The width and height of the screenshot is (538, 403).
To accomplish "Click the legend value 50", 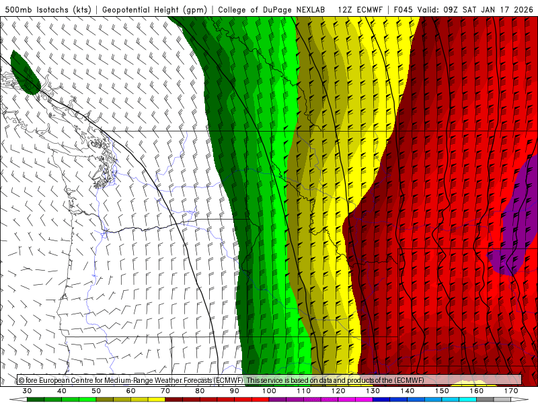I will [x=96, y=391].
